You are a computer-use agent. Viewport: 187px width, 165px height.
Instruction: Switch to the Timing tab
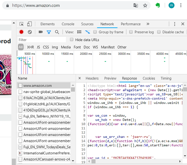click(x=166, y=78)
